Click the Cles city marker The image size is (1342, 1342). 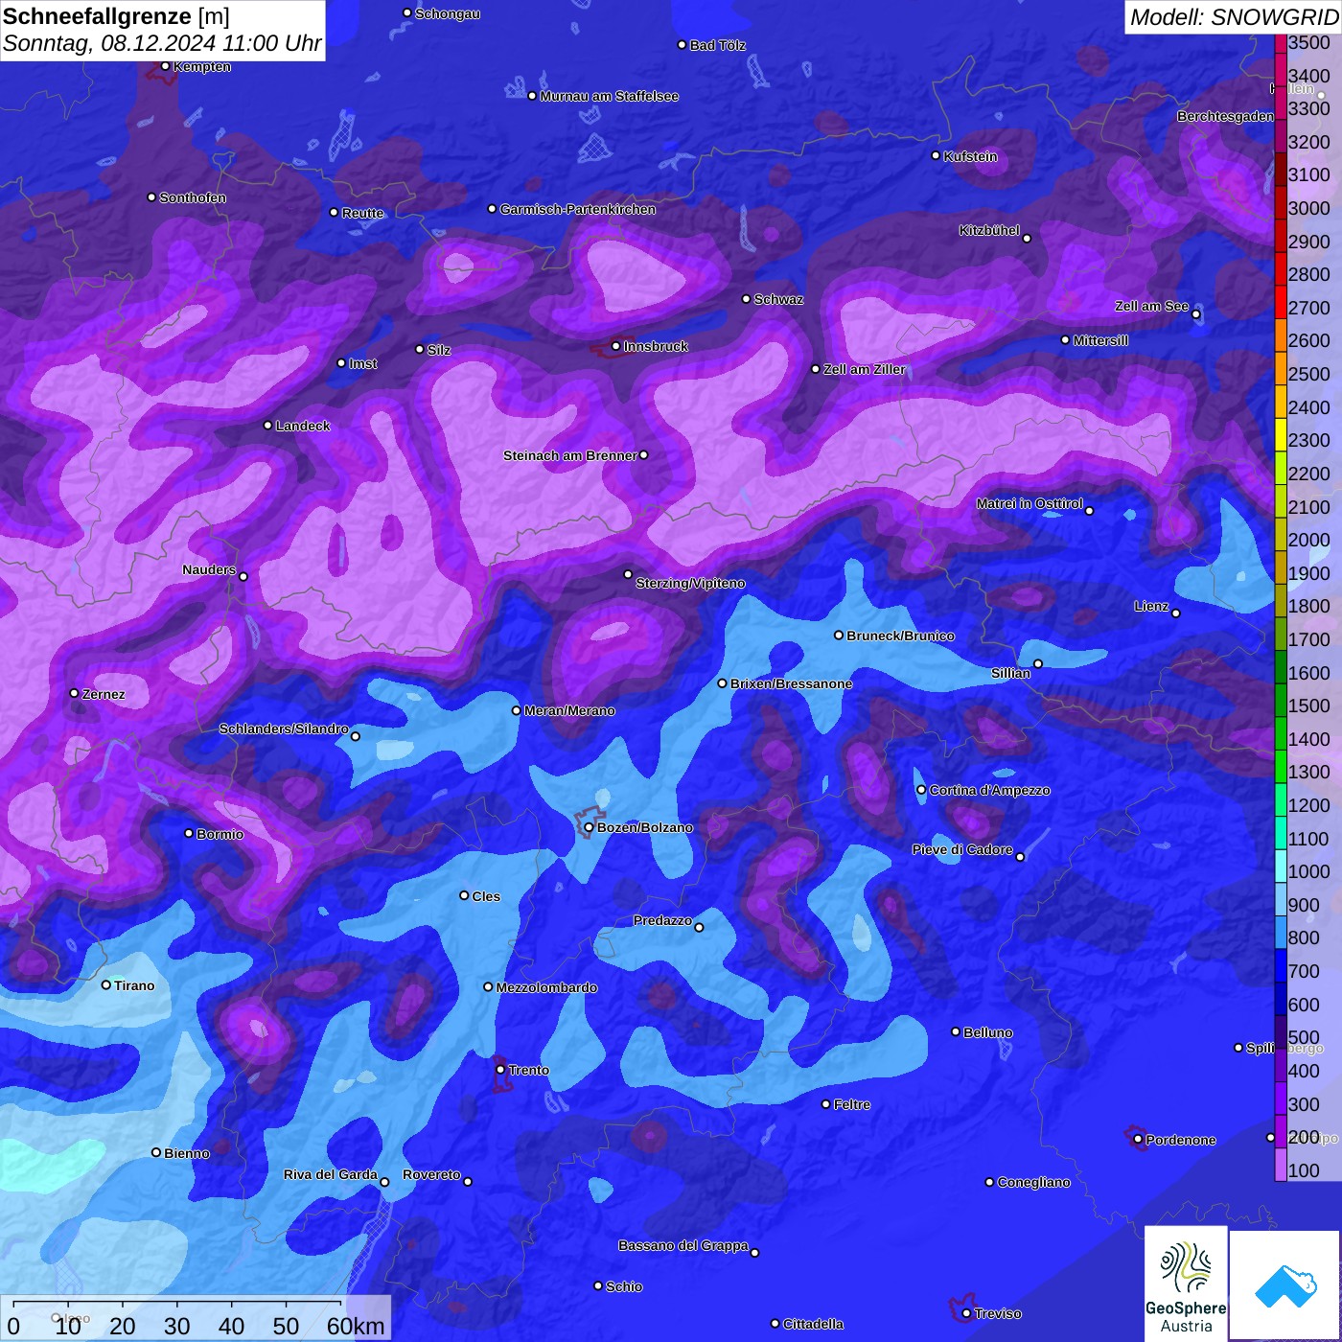[x=464, y=895]
